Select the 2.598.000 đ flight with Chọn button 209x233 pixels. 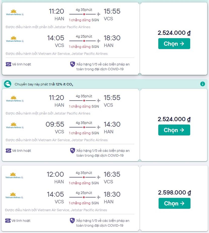click(175, 203)
